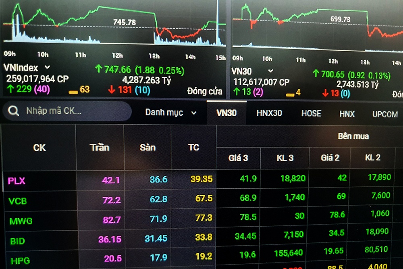403x269 pixels.
Task: Expand the VNIndex index selector chevron
Action: pyautogui.click(x=47, y=67)
